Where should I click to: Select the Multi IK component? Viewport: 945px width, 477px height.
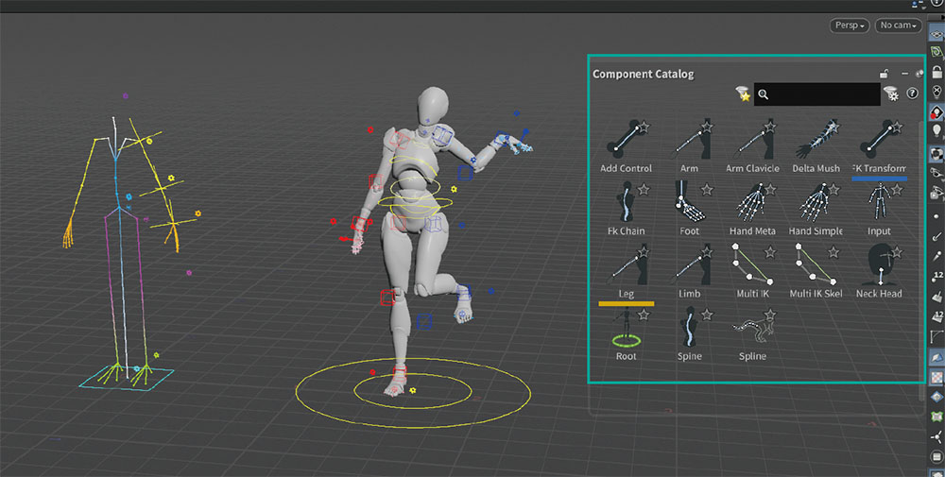(x=752, y=265)
